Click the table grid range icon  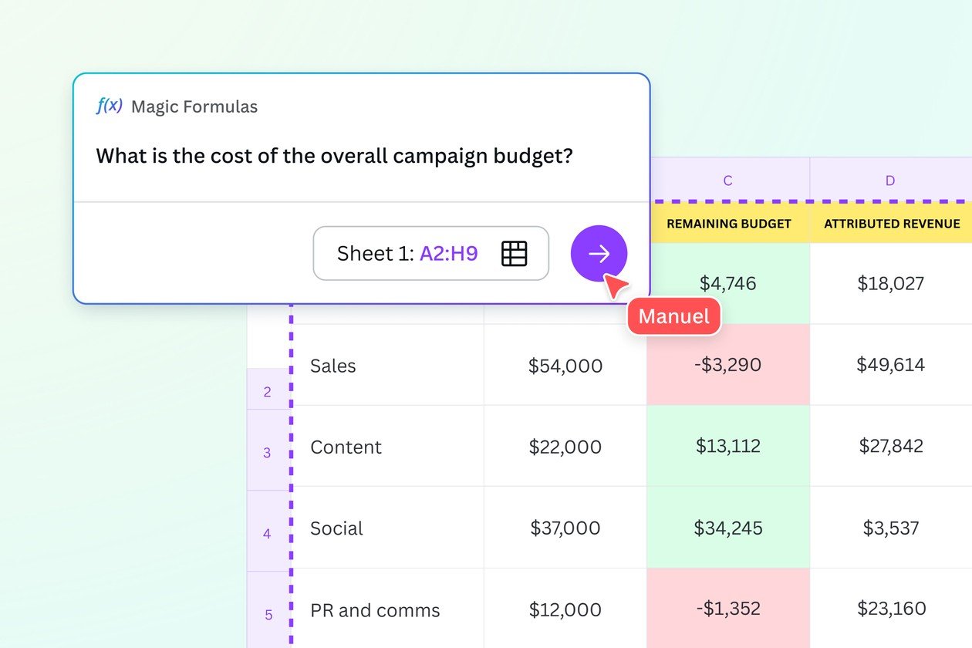[514, 253]
